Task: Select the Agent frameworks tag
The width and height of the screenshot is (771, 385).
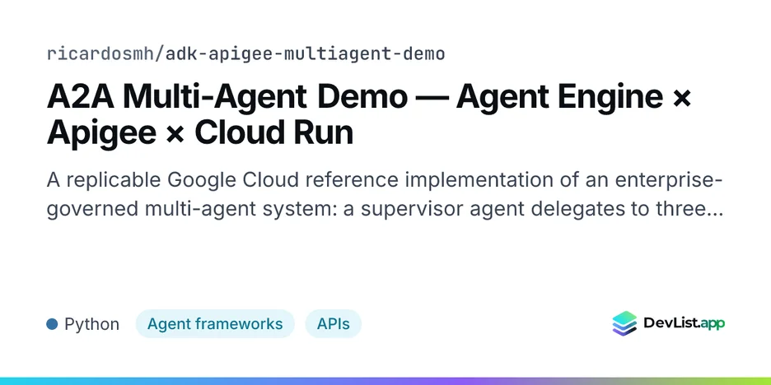Action: (x=215, y=324)
